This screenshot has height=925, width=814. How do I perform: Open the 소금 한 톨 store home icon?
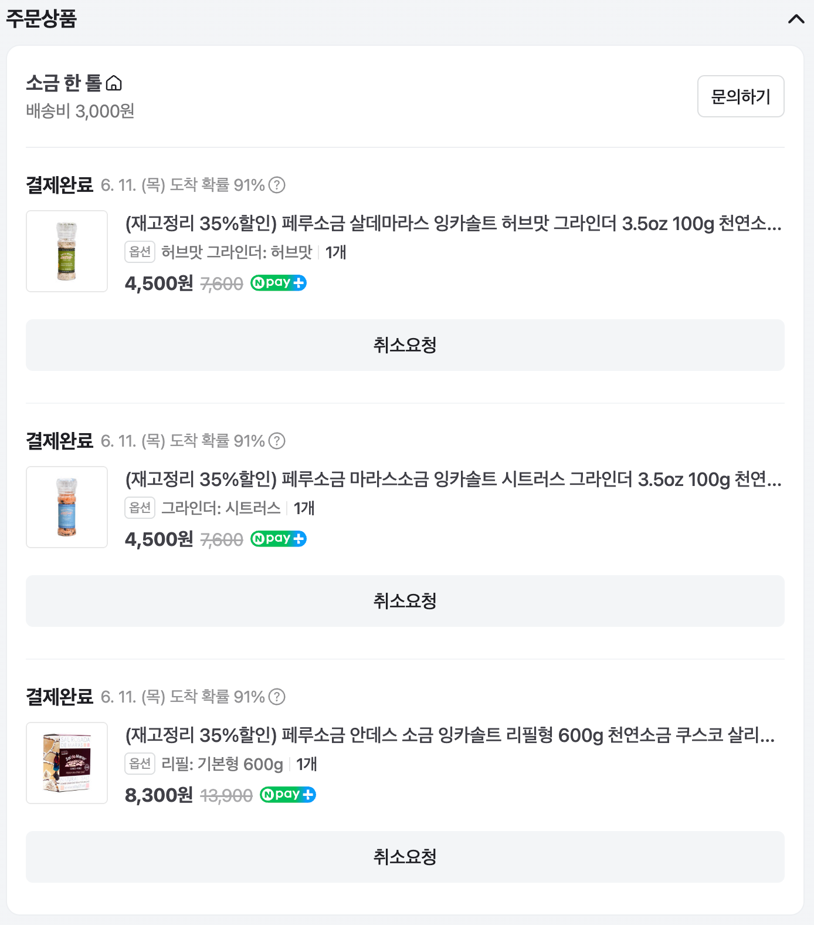tap(114, 83)
